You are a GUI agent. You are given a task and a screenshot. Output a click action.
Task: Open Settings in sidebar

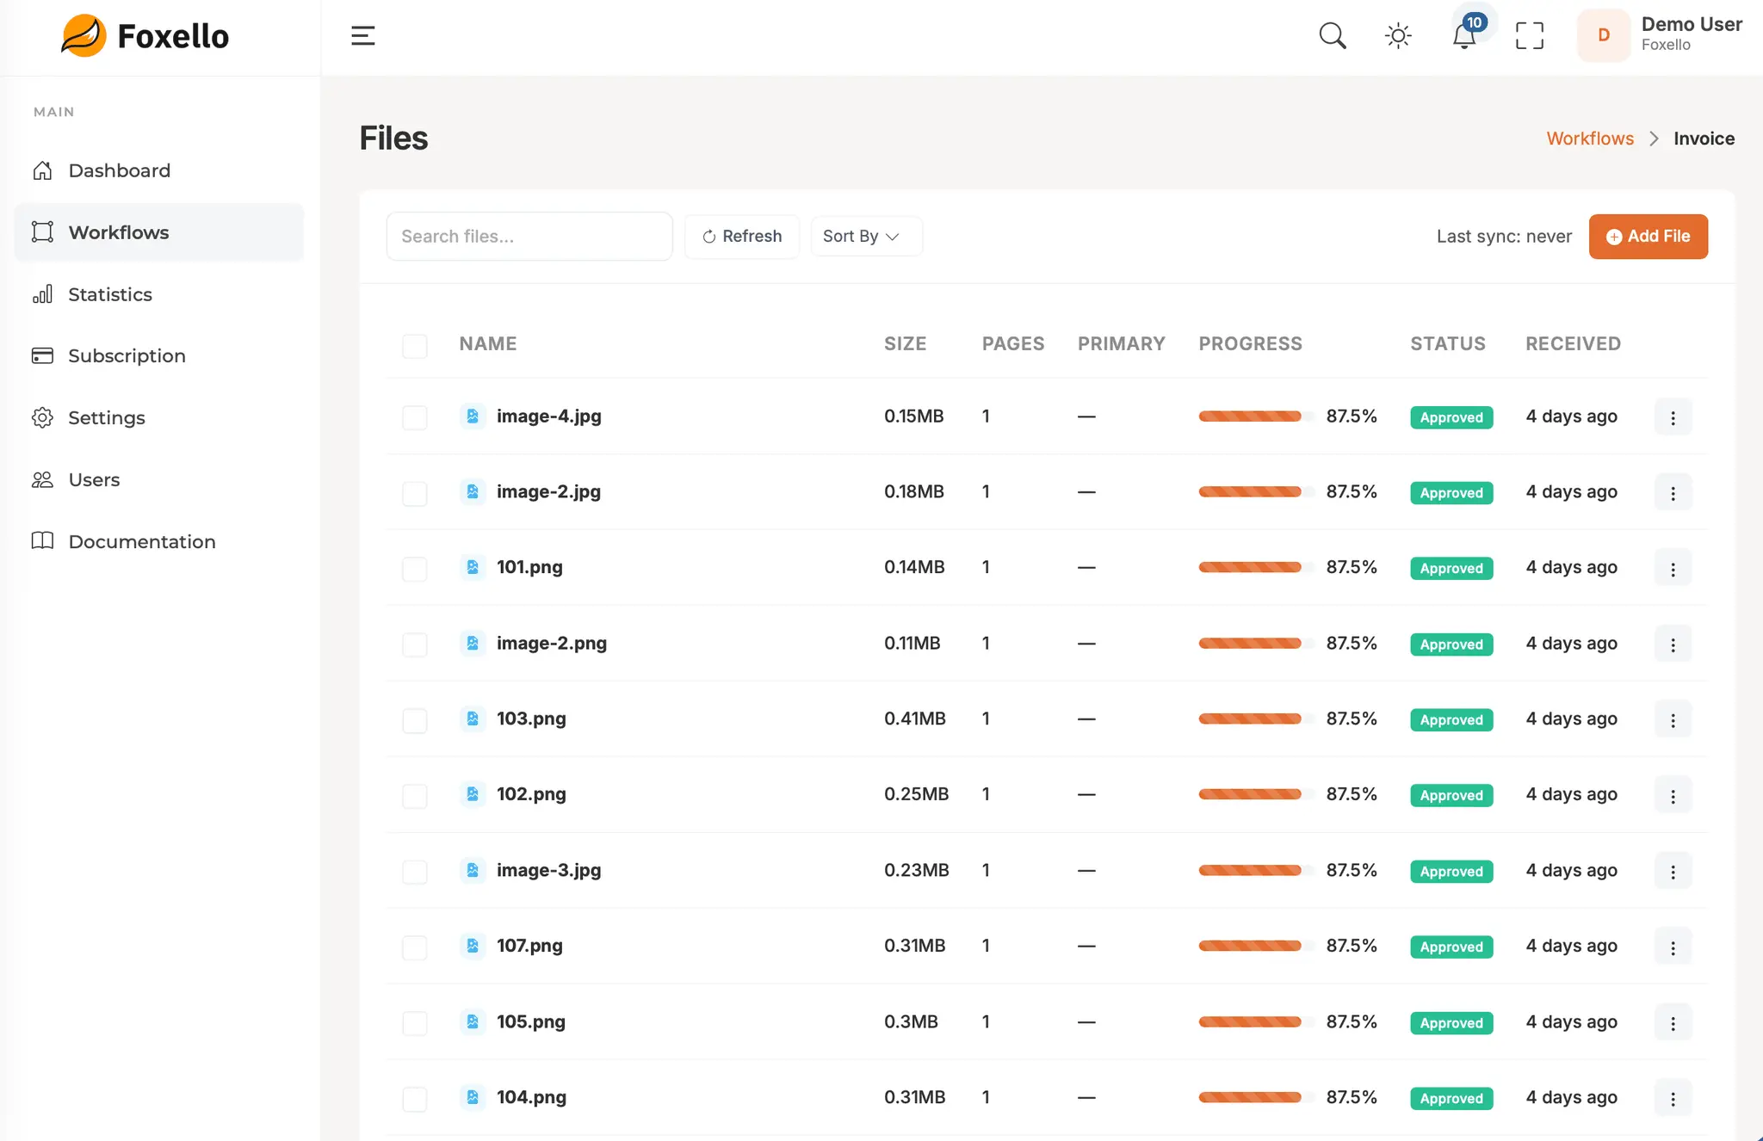click(159, 418)
